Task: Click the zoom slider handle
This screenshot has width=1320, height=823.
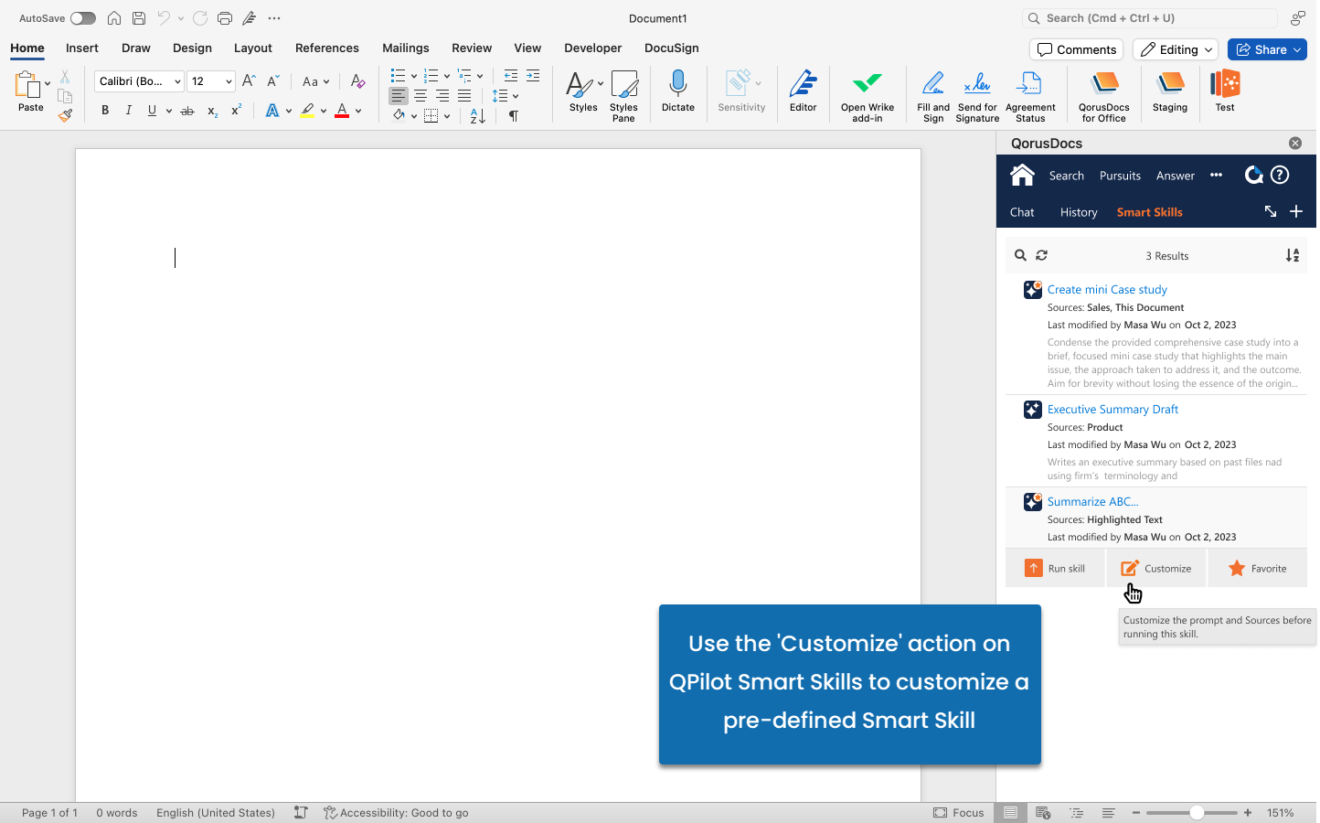Action: (x=1196, y=812)
